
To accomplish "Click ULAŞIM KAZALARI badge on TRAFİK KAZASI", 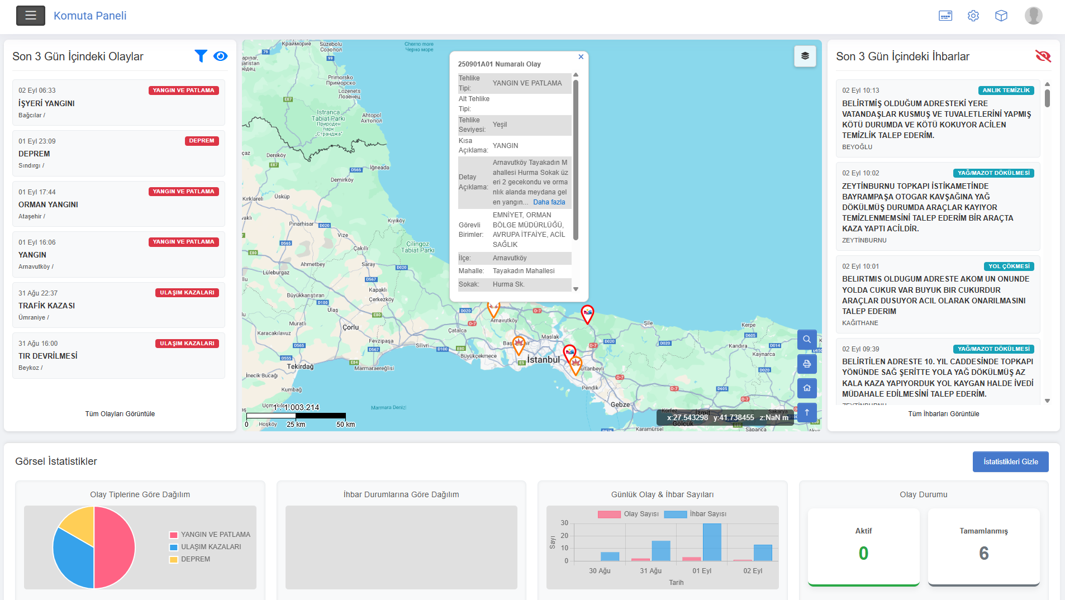I will pos(187,293).
